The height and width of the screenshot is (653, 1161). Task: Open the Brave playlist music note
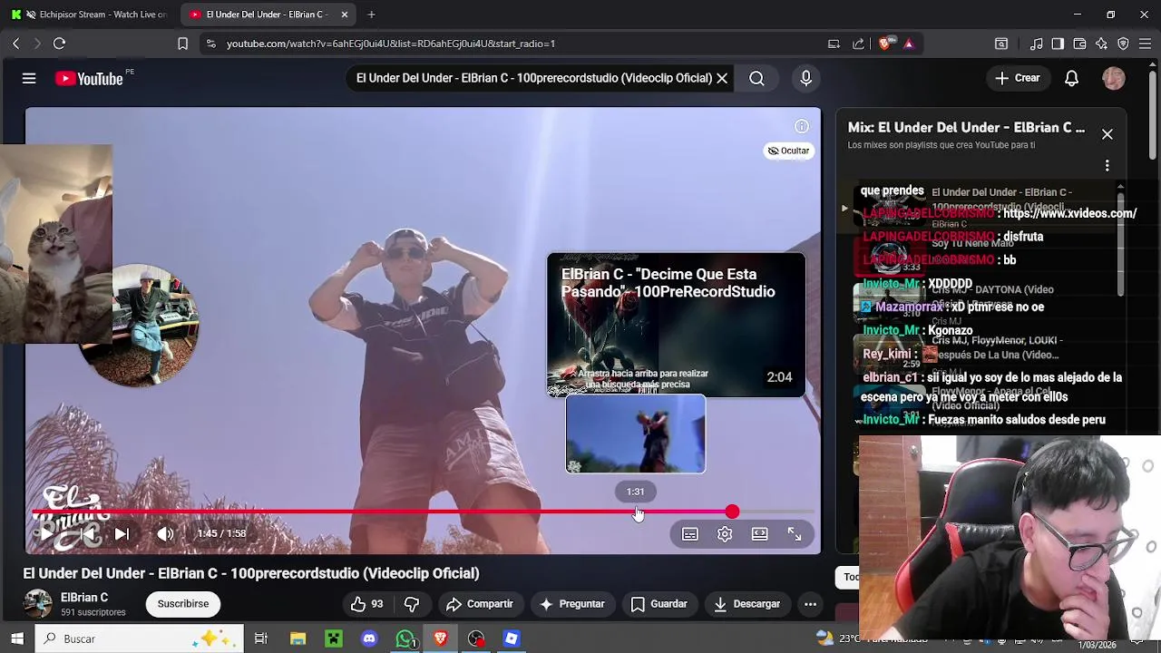point(1037,44)
